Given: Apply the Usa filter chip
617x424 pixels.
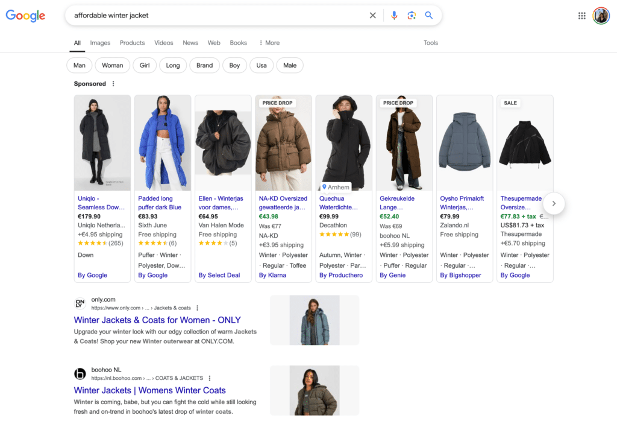Looking at the screenshot, I should [x=262, y=65].
